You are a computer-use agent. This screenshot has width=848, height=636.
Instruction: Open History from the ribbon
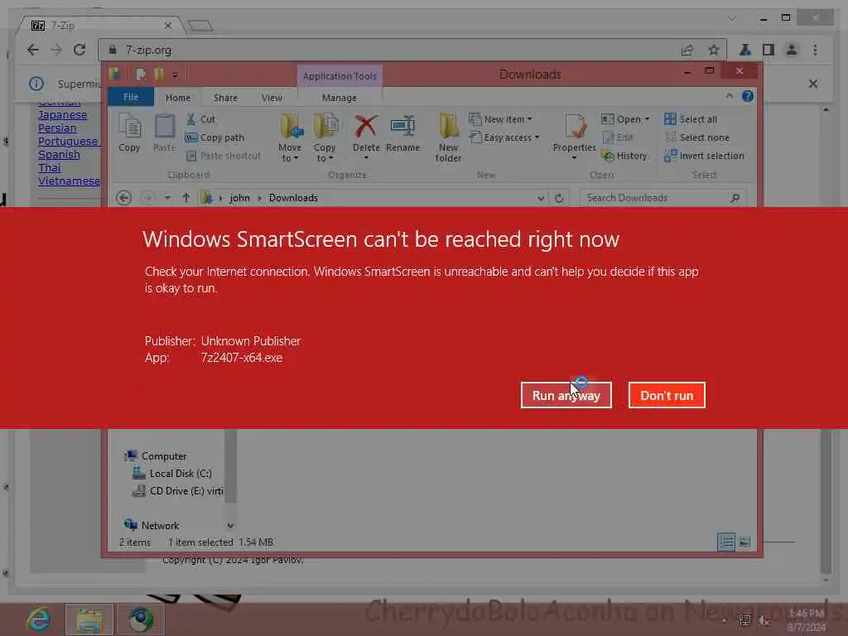(x=624, y=156)
